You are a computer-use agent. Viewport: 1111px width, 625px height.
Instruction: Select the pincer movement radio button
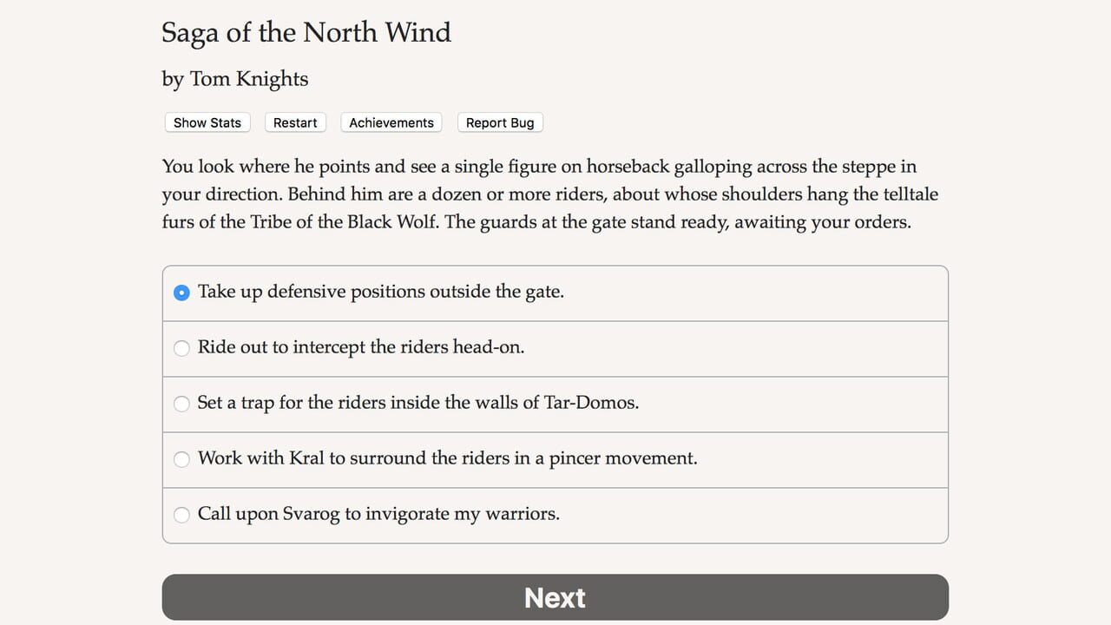[181, 459]
